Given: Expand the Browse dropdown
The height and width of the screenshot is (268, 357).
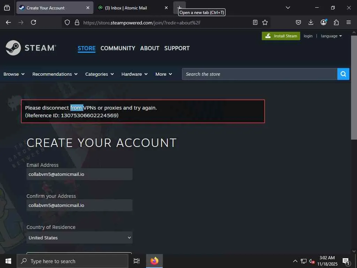Looking at the screenshot, I should [14, 74].
